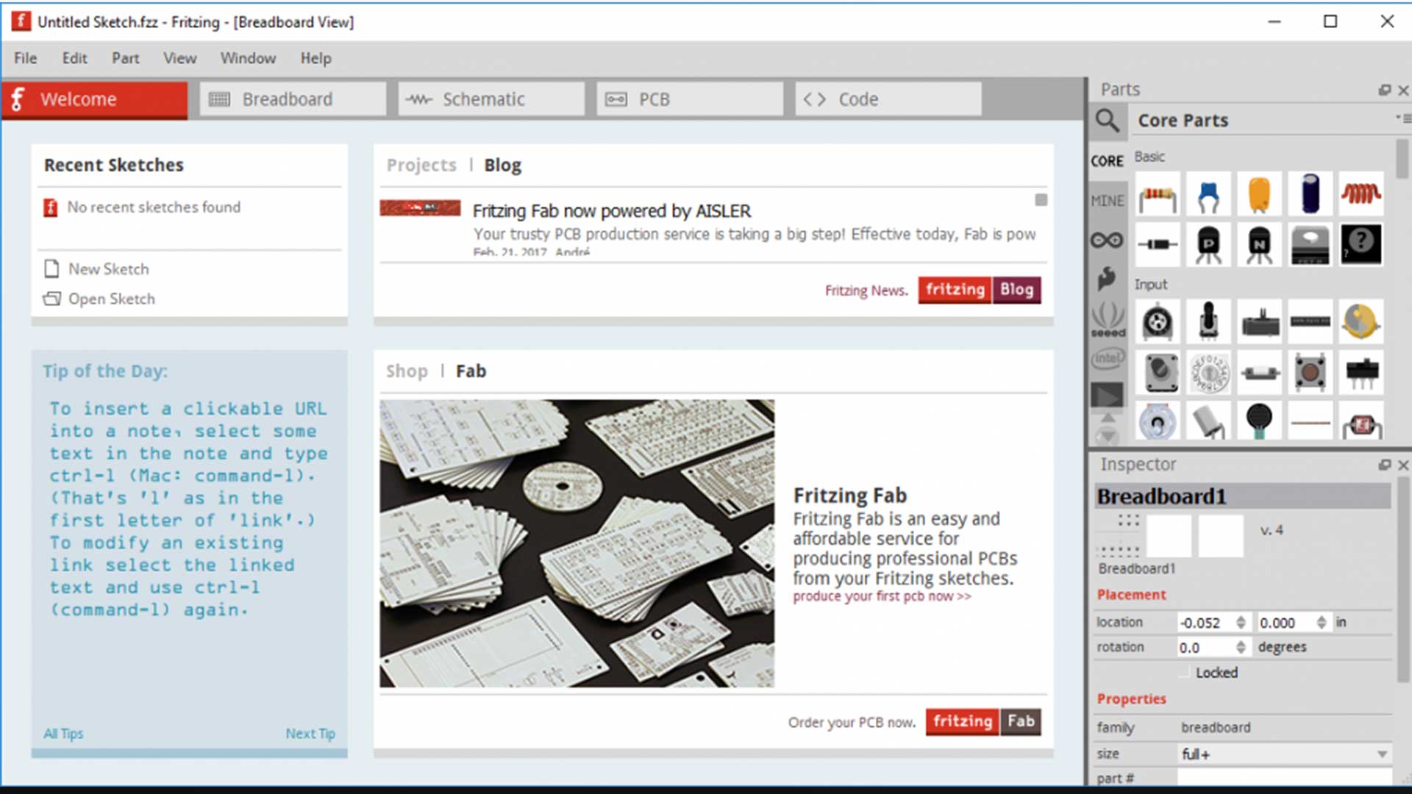Click the location X stepper arrows
The image size is (1412, 794).
point(1241,623)
